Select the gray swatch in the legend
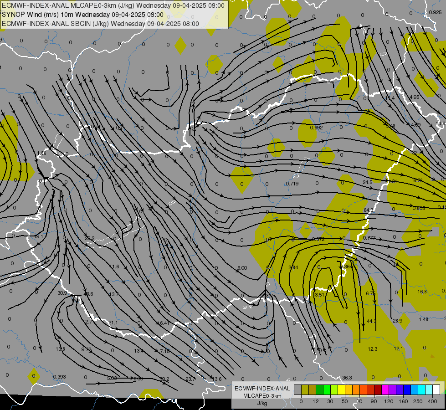The image size is (446, 410). 297,389
